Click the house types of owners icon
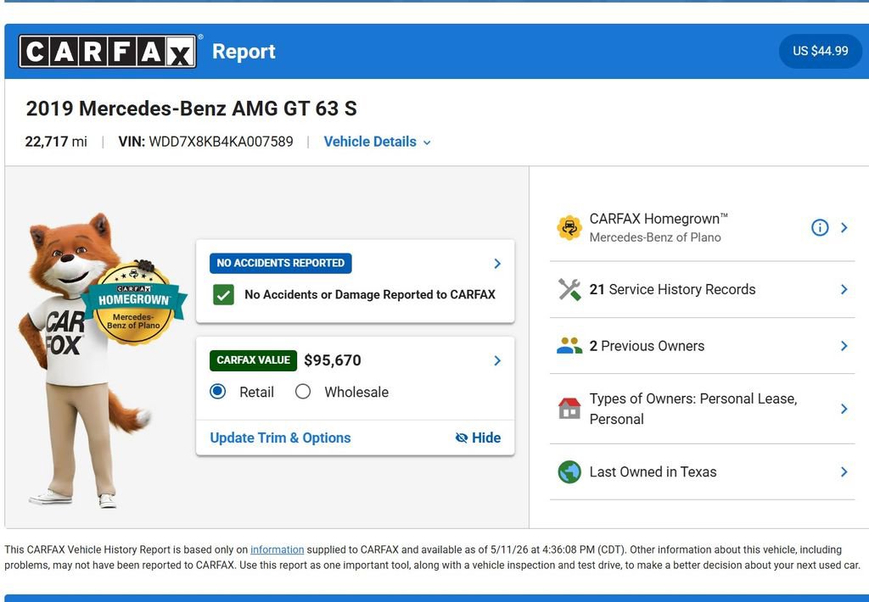 [569, 409]
